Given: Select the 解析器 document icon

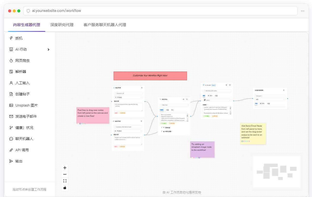Looking at the screenshot, I should pyautogui.click(x=11, y=72).
